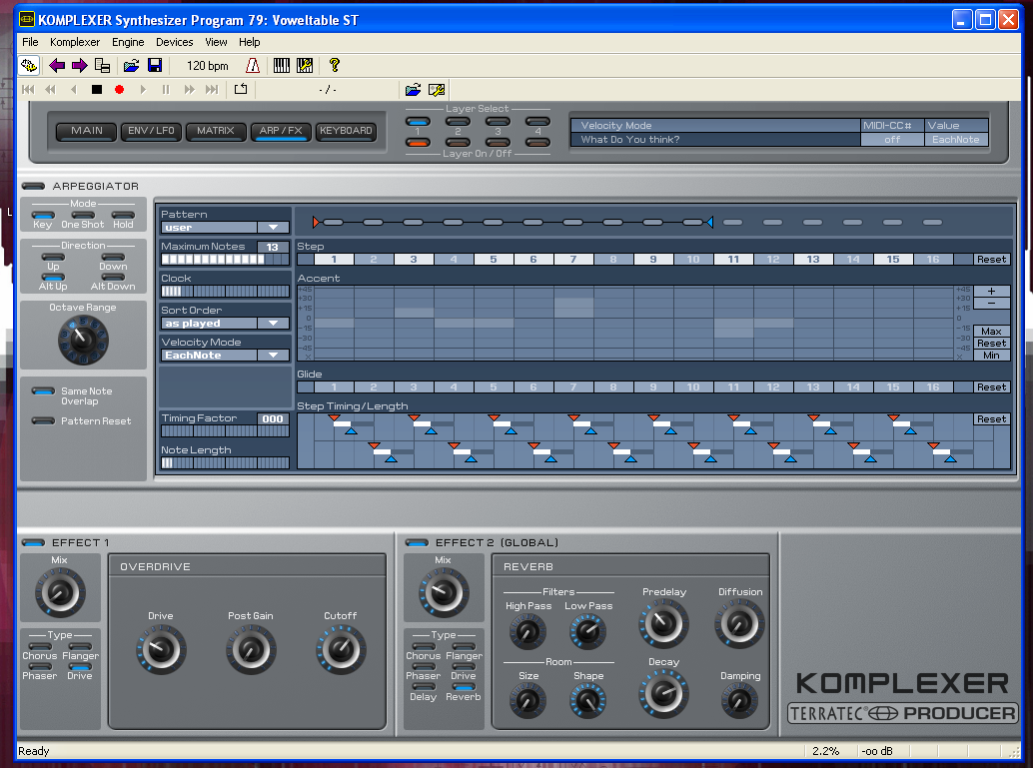Click the 120 bpm tempo field
Viewport: 1033px width, 768px height.
coord(207,66)
